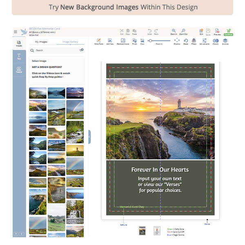Open the Filters tool
The height and width of the screenshot is (245, 245).
194,41
